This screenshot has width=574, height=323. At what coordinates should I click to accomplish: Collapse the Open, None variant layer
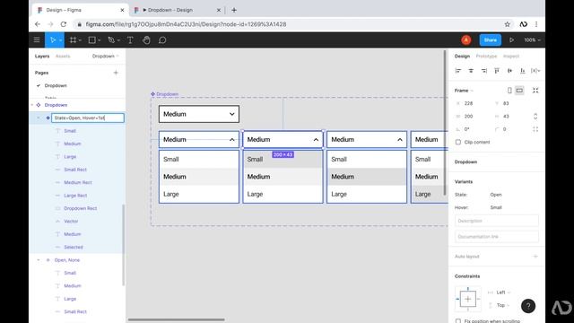[x=39, y=260]
